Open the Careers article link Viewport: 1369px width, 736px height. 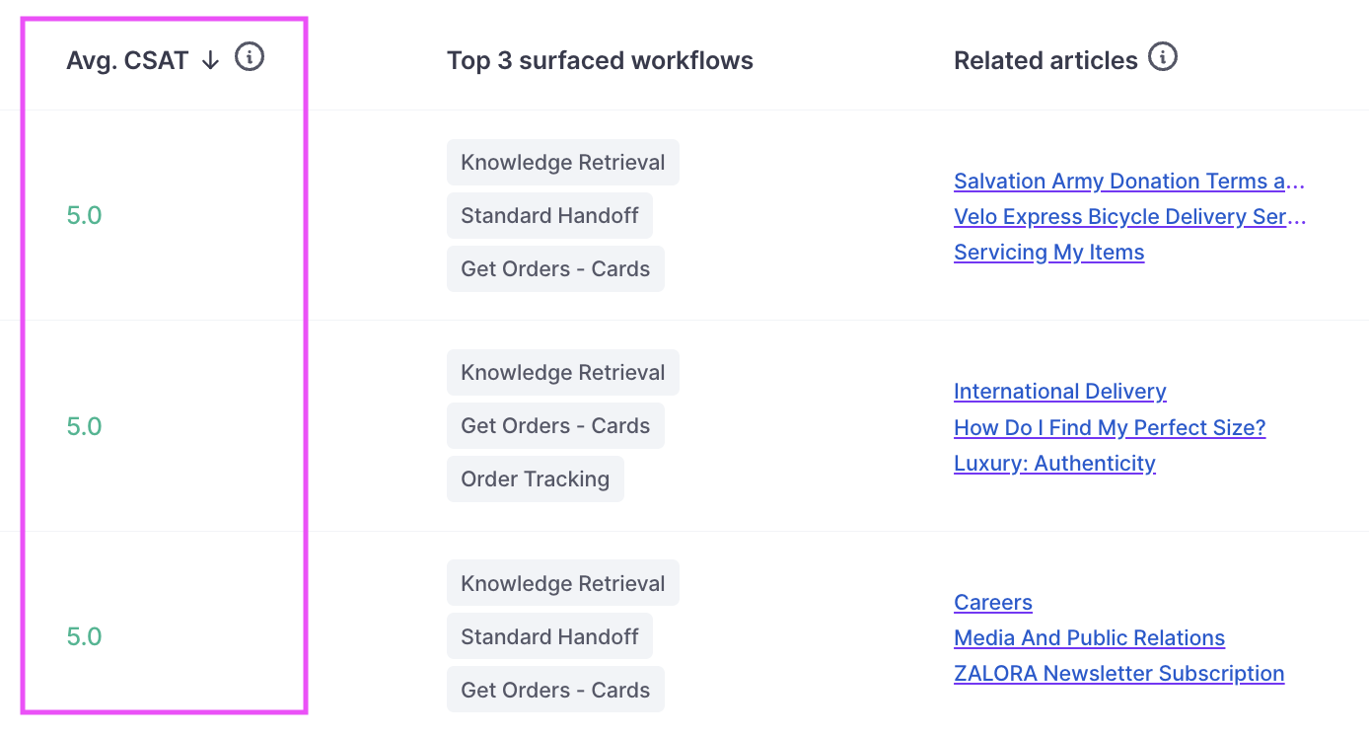993,603
